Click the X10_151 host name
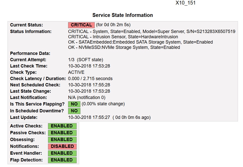The height and width of the screenshot is (167, 243). (185, 3)
